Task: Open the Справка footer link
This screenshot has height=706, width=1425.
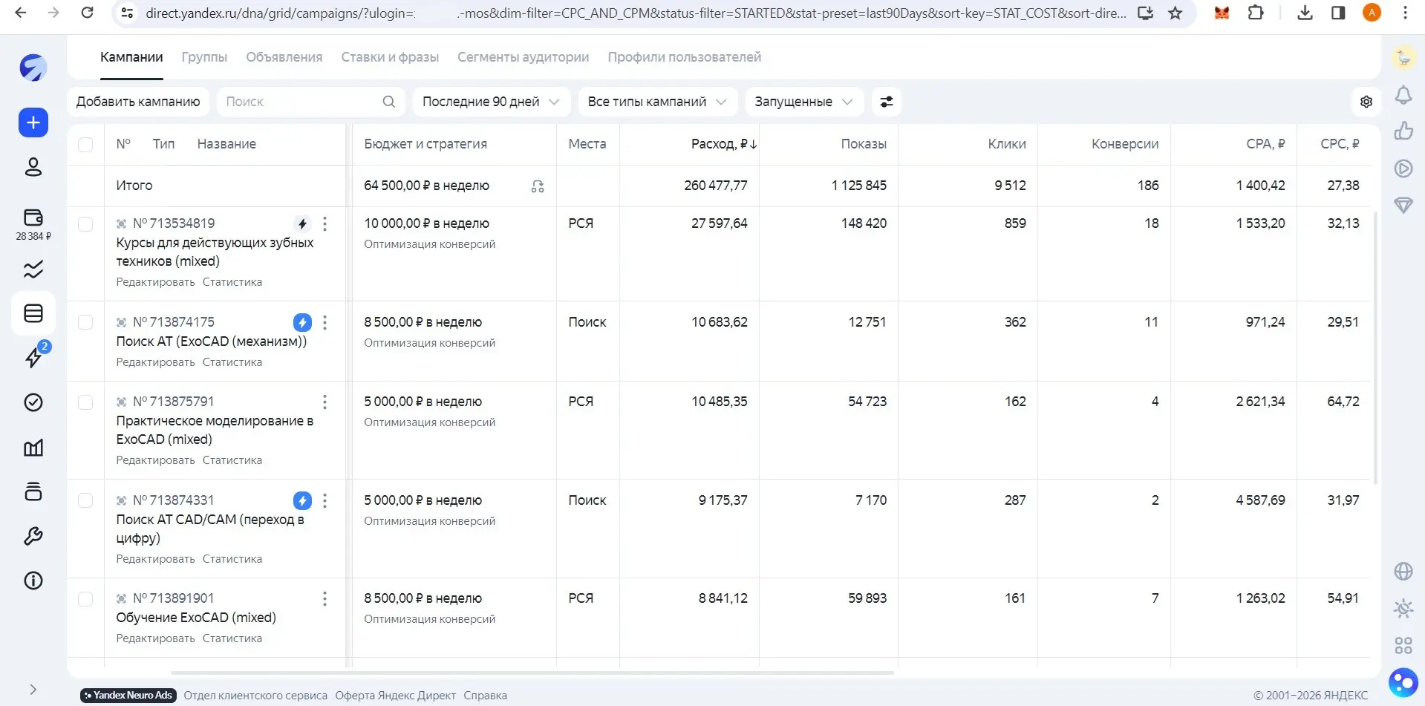Action: point(485,696)
